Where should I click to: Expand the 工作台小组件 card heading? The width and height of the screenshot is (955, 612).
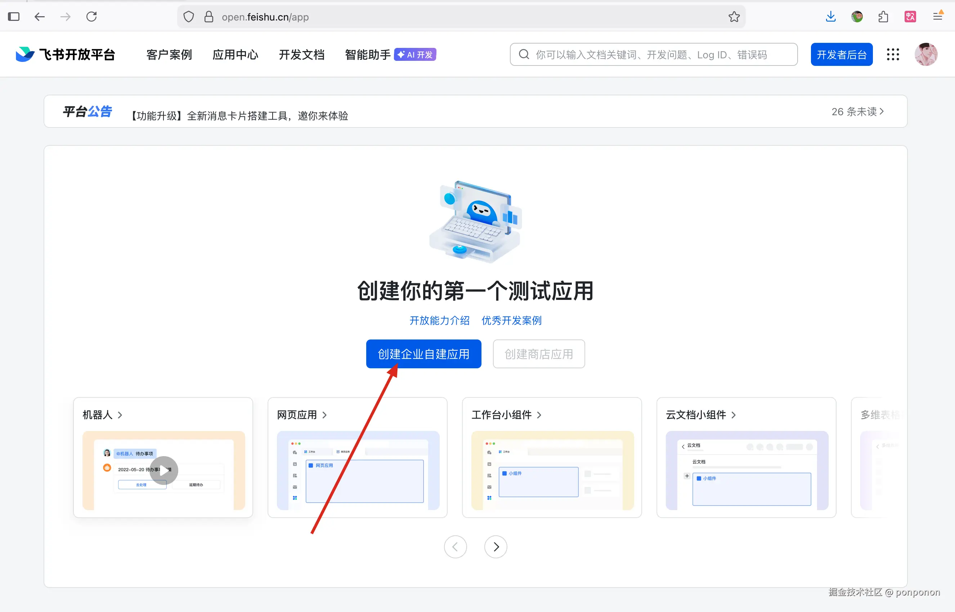point(507,415)
